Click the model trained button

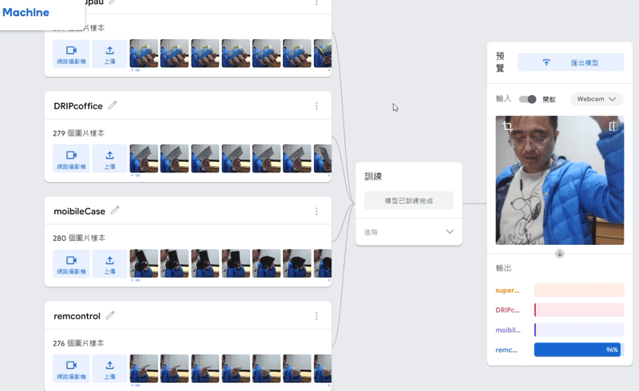coord(408,200)
